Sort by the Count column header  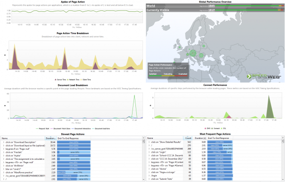coord(188,138)
